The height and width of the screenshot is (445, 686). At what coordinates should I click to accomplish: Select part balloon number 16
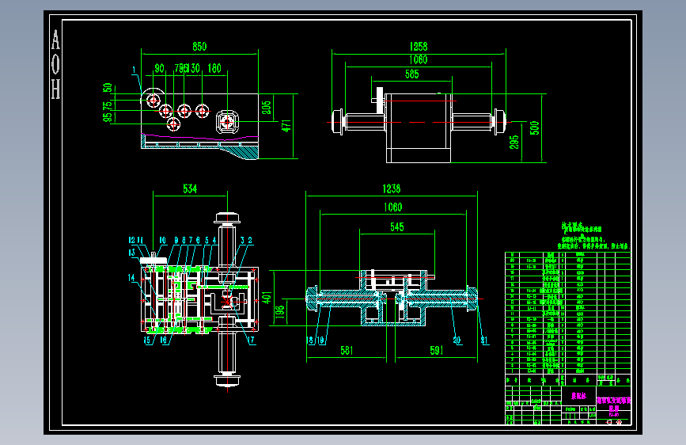click(164, 340)
